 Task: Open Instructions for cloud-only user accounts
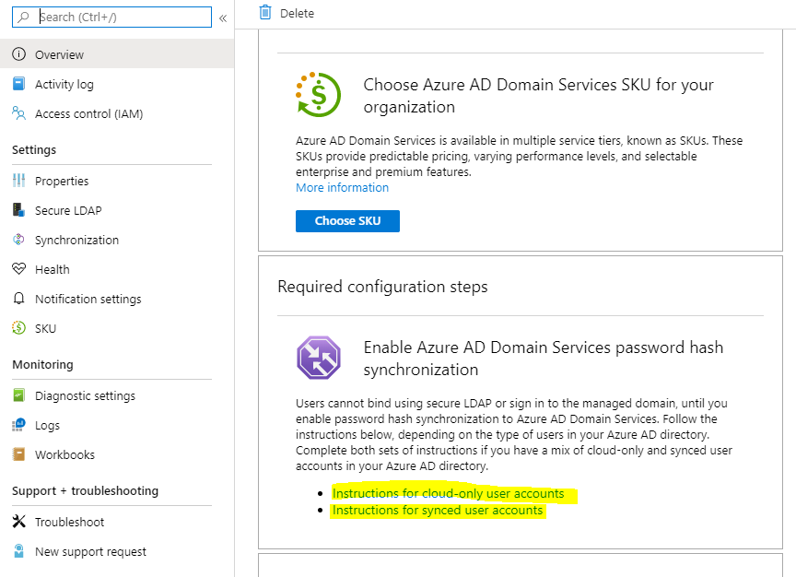coord(448,493)
